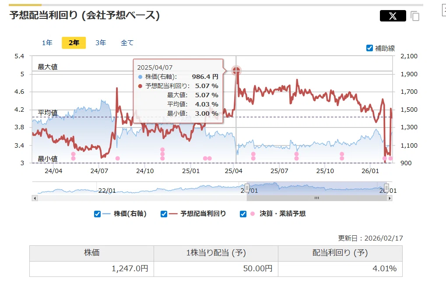Screen dimensions: 446x294
Task: Click the 予想配当利回り (会社予想ベース) heading
Action: click(x=84, y=15)
